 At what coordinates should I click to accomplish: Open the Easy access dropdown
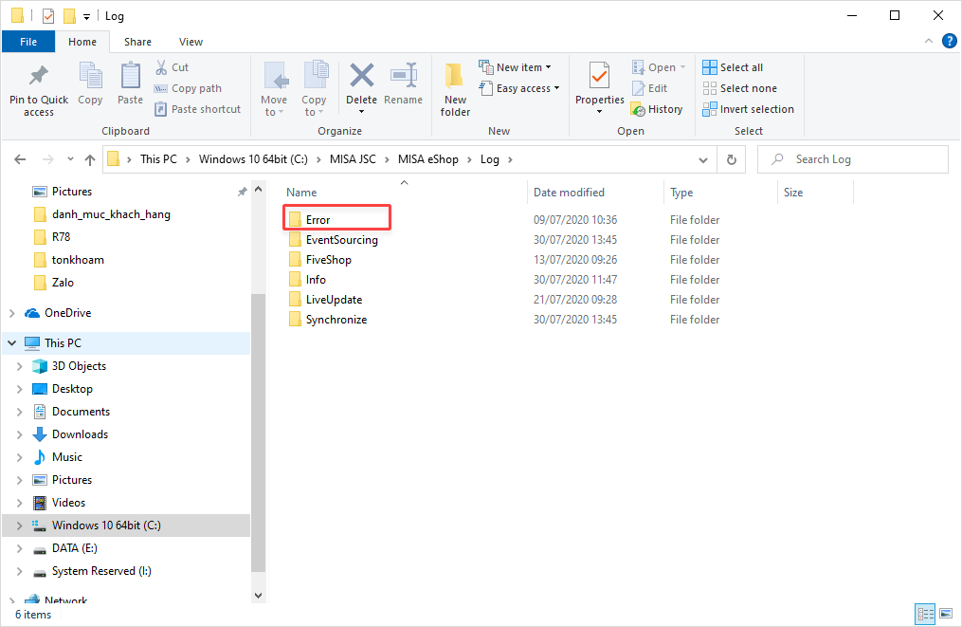[x=519, y=88]
